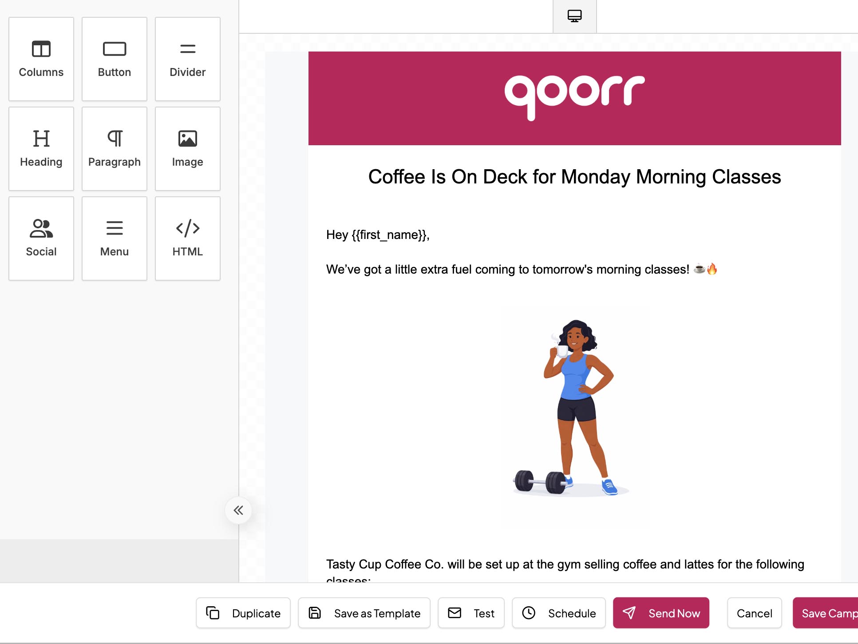Add an HTML code block
The height and width of the screenshot is (644, 858).
187,239
